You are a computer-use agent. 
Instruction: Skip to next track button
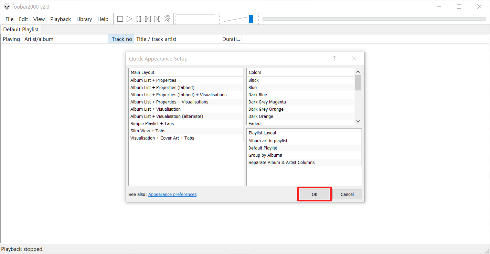pos(157,19)
